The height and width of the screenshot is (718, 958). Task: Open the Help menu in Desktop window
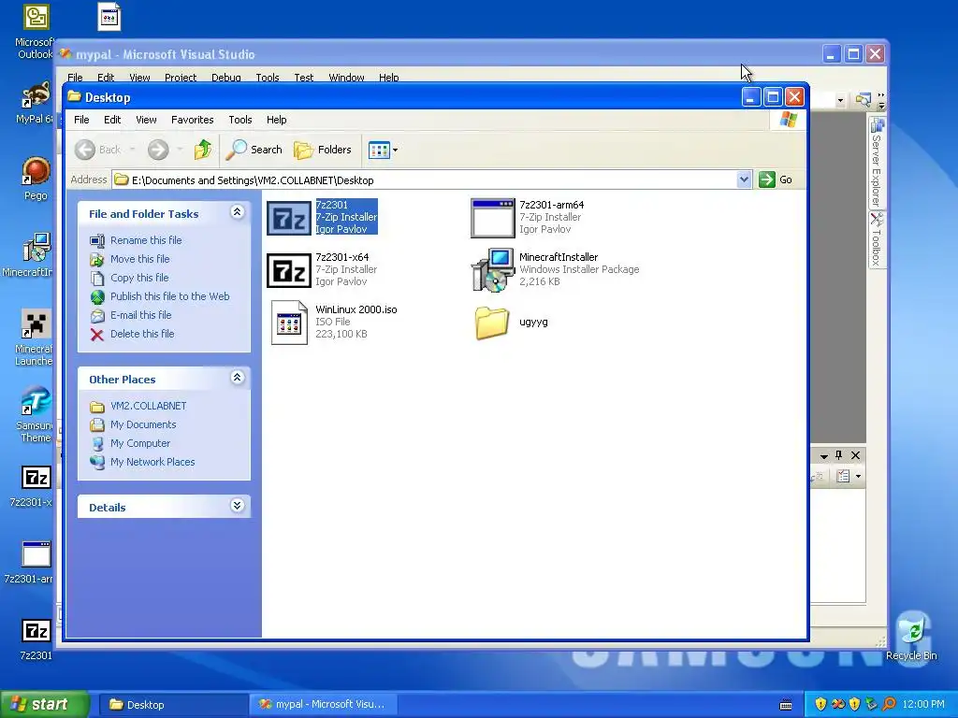(x=276, y=120)
